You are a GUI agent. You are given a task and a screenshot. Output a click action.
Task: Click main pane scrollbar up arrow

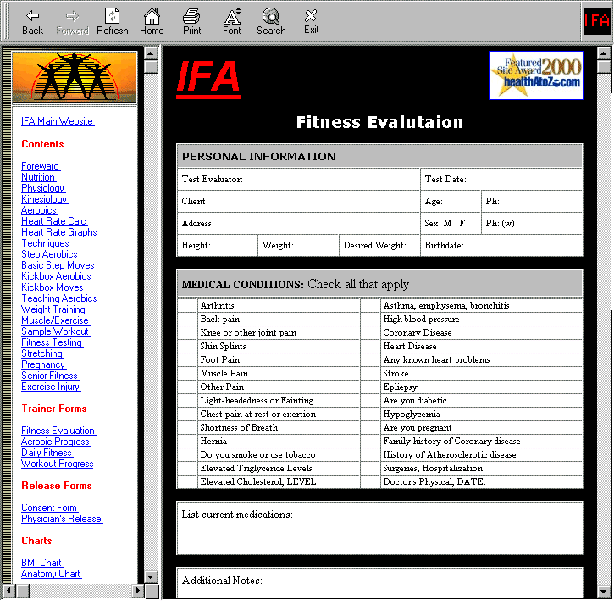(604, 53)
